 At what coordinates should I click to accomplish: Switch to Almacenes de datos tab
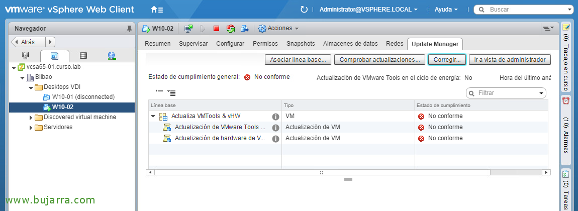coord(350,43)
